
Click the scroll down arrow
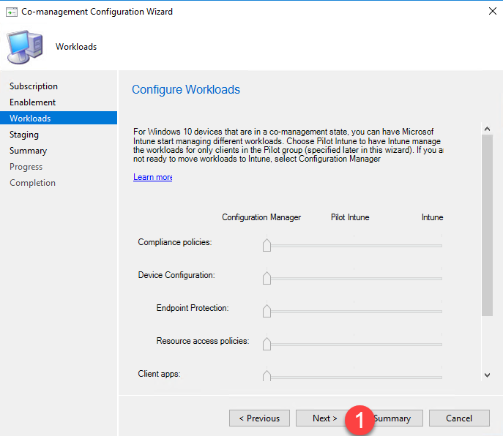click(488, 375)
